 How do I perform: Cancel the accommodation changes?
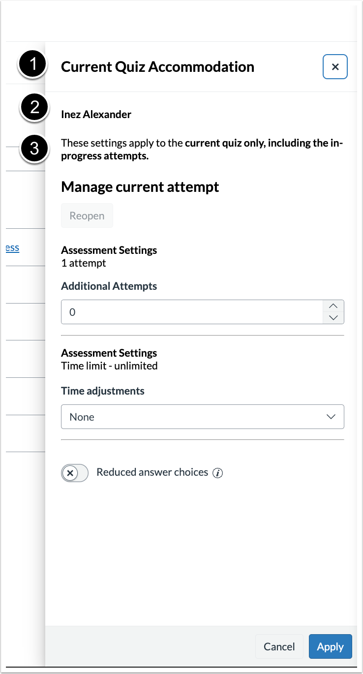279,646
